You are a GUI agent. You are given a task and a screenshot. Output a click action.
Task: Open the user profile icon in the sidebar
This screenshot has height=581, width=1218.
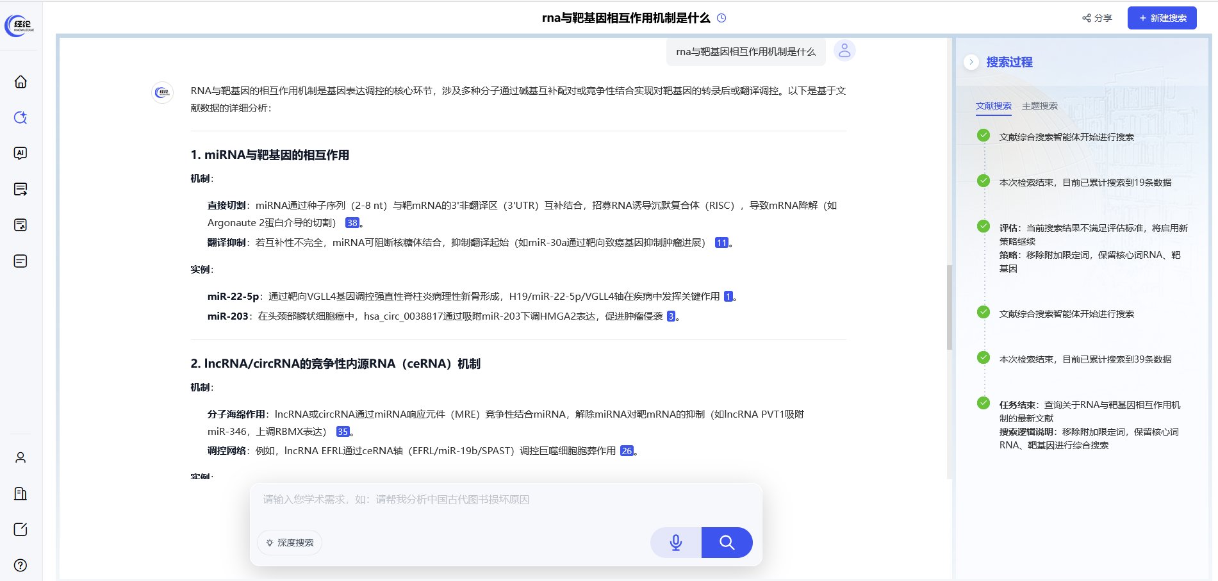pos(21,457)
